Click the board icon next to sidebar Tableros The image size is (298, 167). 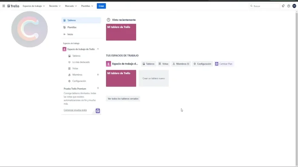click(x=69, y=56)
